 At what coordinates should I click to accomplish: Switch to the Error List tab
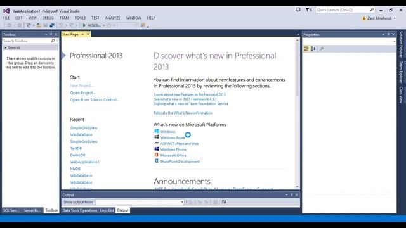pos(107,210)
